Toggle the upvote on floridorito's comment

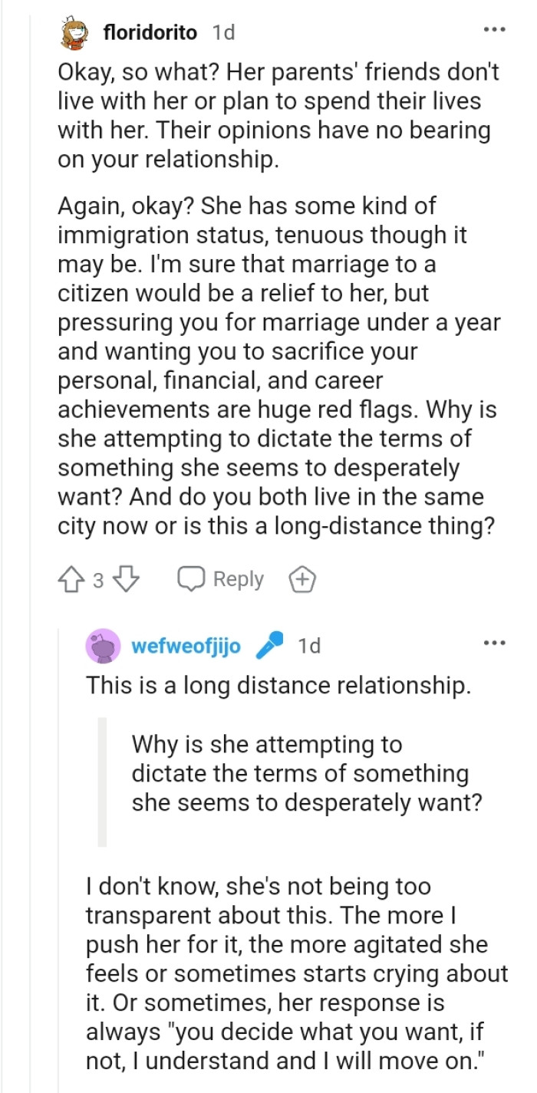[71, 579]
